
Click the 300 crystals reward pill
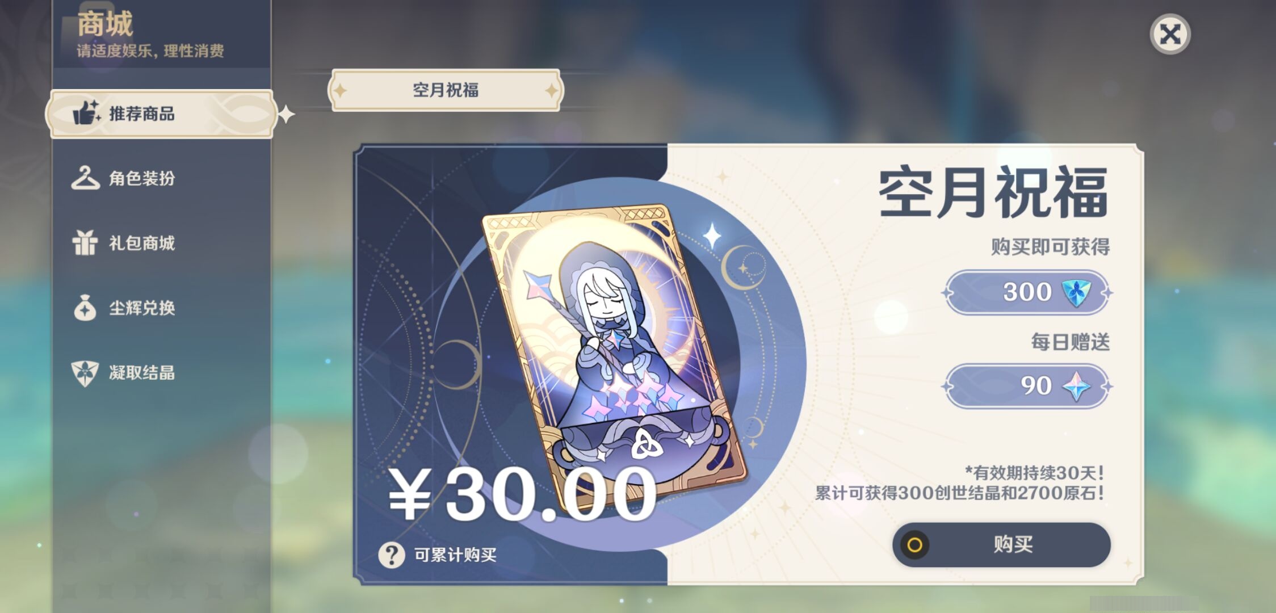pos(1027,293)
